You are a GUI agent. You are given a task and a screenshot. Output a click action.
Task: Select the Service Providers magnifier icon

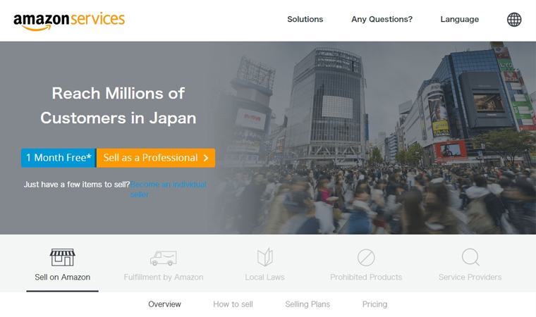coord(470,257)
